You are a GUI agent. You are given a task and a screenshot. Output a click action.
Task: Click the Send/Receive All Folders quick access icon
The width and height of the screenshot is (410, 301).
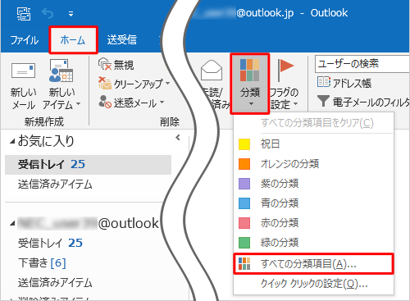coord(24,14)
